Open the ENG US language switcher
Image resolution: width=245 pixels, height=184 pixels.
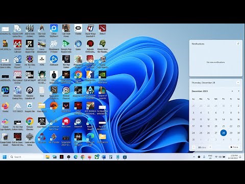(x=210, y=157)
